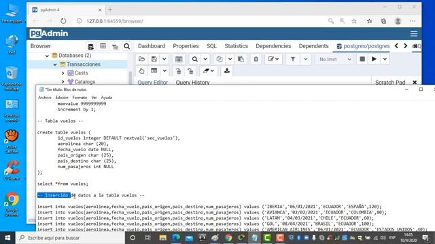Switch to the Dashboard tab
Screen dimensions: 435x244
tap(152, 46)
